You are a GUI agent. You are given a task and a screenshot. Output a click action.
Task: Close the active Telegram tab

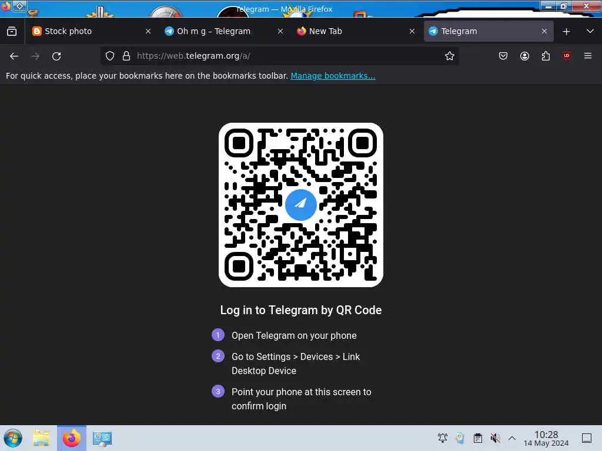point(544,32)
